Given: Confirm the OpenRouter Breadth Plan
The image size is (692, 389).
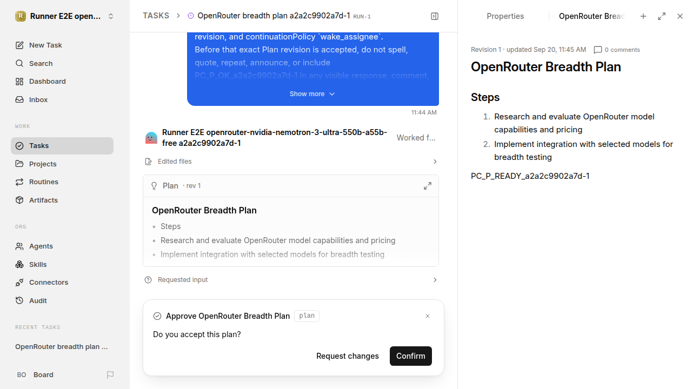Looking at the screenshot, I should pos(411,356).
